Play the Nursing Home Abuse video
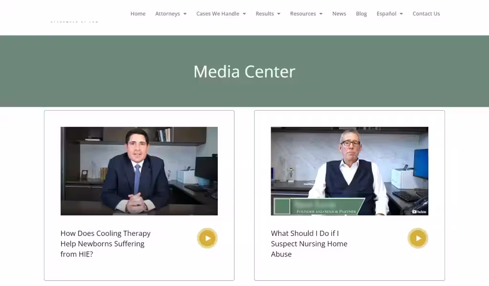Viewport: 489px width, 286px height. pyautogui.click(x=418, y=238)
